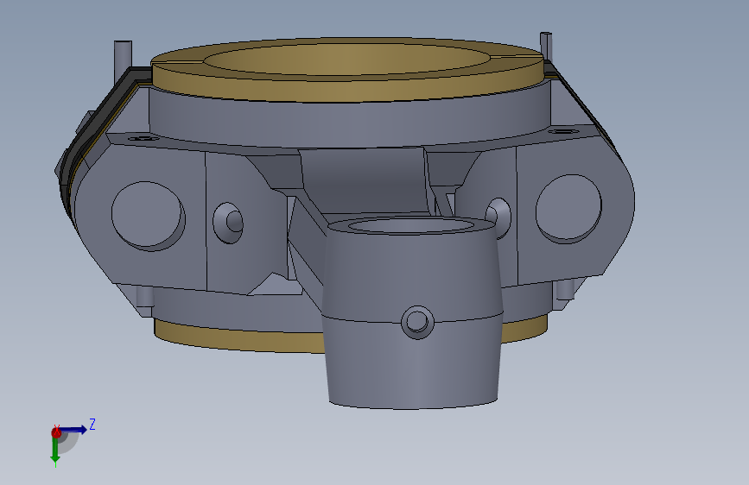The image size is (749, 485).
Task: Select the front cylindrical boss body
Action: click(414, 315)
